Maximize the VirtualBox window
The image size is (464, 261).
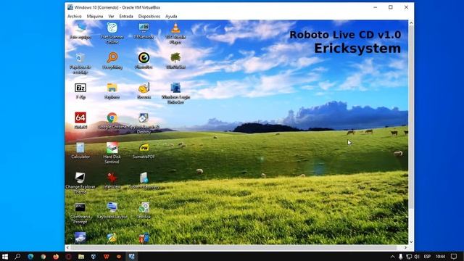point(391,7)
